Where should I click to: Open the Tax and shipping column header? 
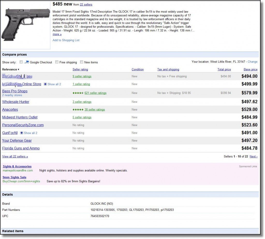[168, 69]
